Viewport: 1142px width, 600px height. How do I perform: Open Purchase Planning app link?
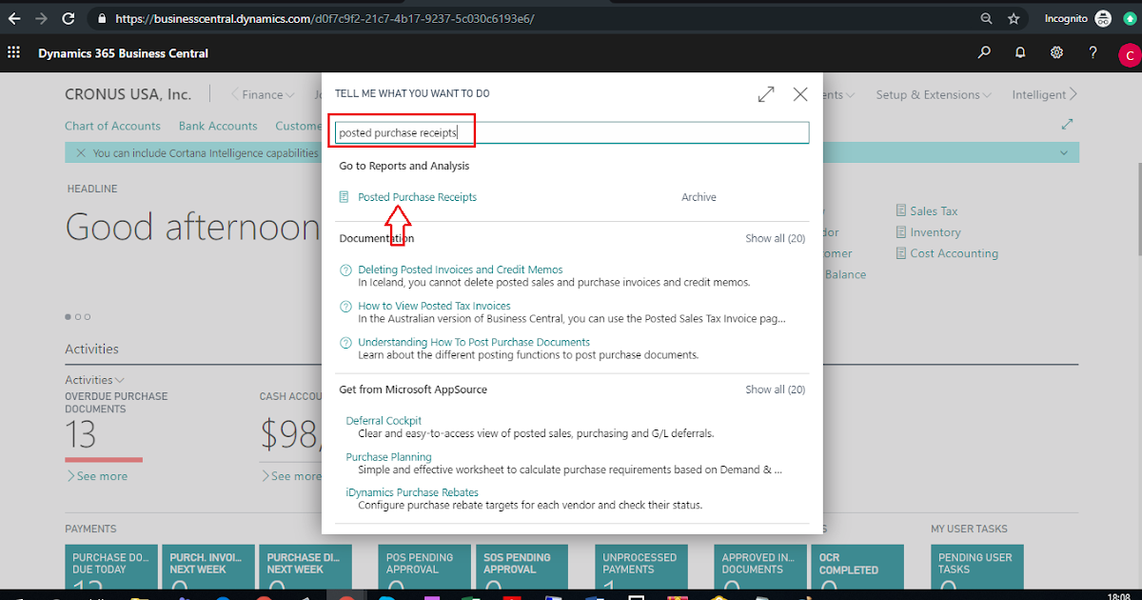click(388, 457)
